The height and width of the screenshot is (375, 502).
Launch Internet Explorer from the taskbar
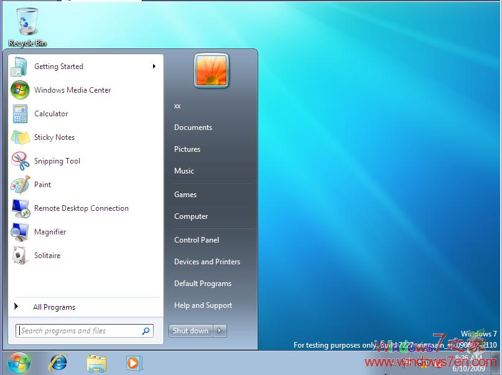(58, 362)
